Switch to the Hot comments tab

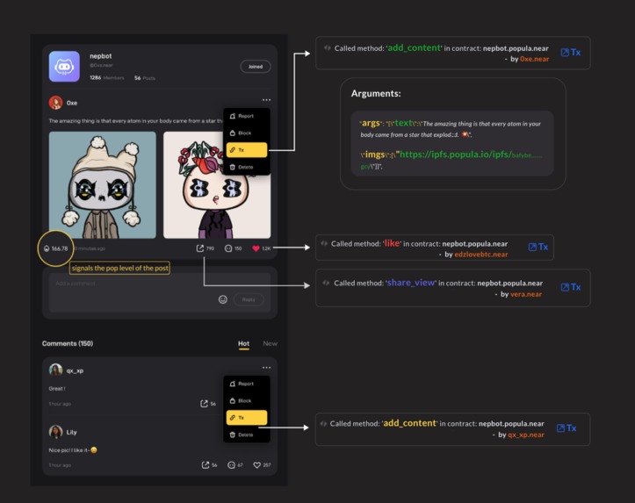[244, 343]
